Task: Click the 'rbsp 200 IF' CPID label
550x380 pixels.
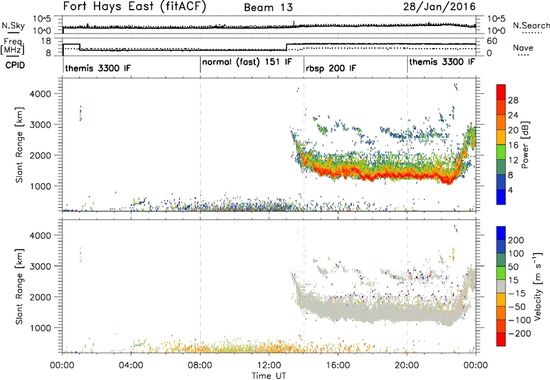Action: tap(331, 68)
